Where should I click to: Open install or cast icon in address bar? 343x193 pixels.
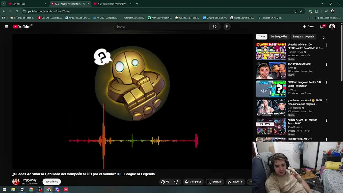coord(295,11)
